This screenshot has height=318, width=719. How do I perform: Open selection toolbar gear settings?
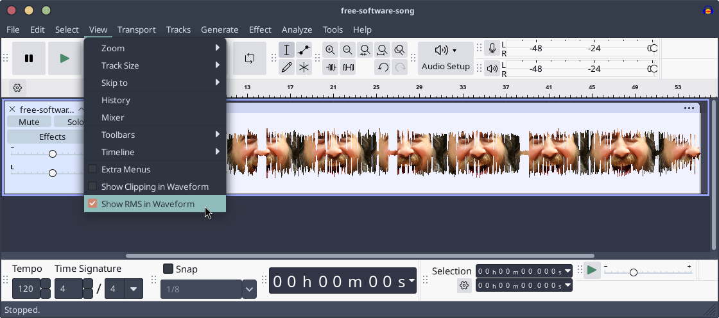coord(464,285)
